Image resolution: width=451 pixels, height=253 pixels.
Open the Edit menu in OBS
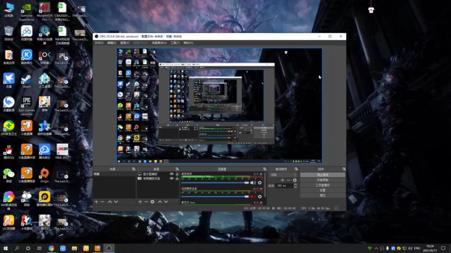click(x=112, y=43)
